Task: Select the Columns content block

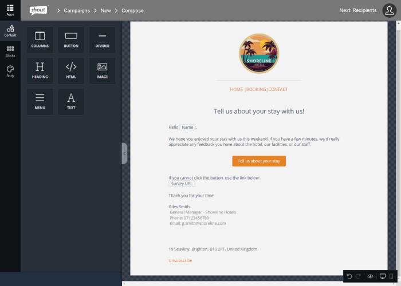Action: [x=40, y=39]
